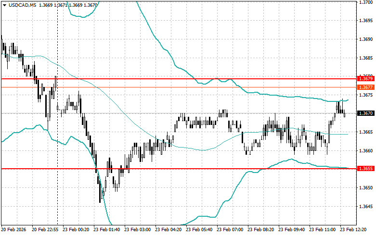This screenshot has height=235, width=376.
Task: Click the 1.3645 price scale value
Action: coord(366,207)
